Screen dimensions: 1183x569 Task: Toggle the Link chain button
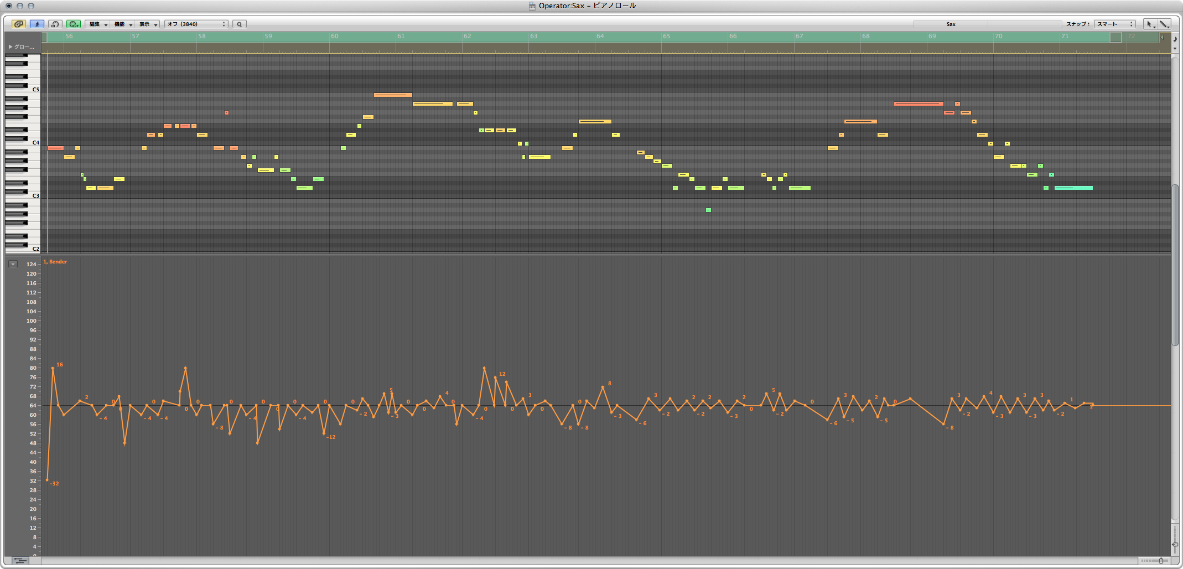click(19, 24)
